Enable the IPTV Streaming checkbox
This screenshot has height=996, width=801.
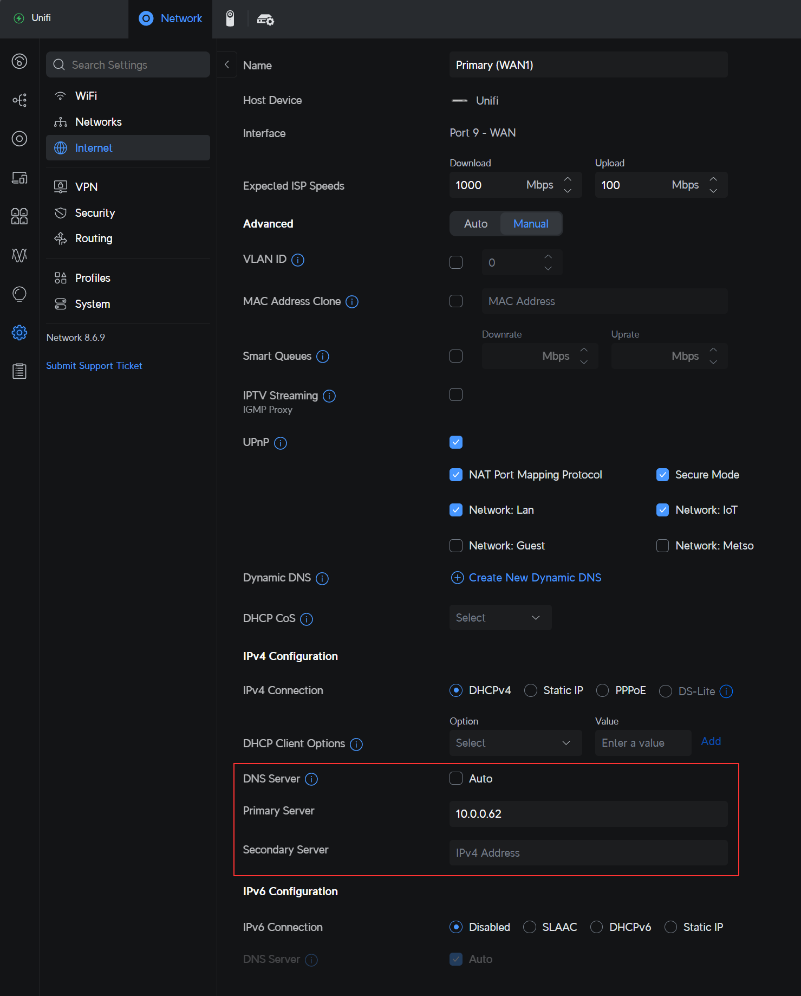[456, 394]
